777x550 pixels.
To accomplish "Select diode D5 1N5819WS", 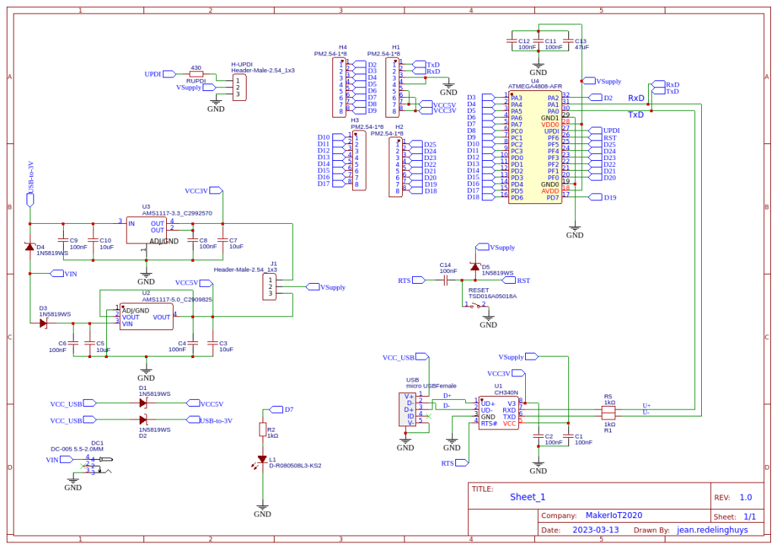I will [475, 267].
